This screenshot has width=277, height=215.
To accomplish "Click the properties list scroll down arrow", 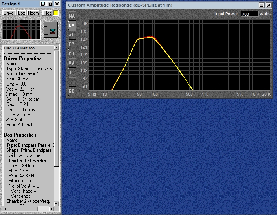I will 56,204.
